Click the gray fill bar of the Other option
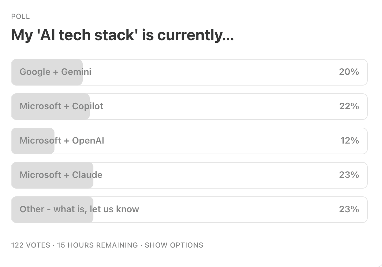Screen dimensions: 382x267 pyautogui.click(x=53, y=210)
